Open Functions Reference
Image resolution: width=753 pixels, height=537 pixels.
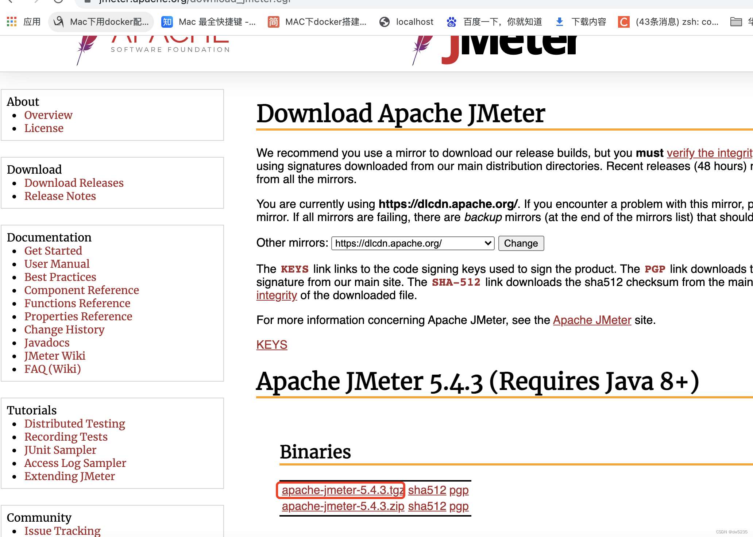click(77, 303)
